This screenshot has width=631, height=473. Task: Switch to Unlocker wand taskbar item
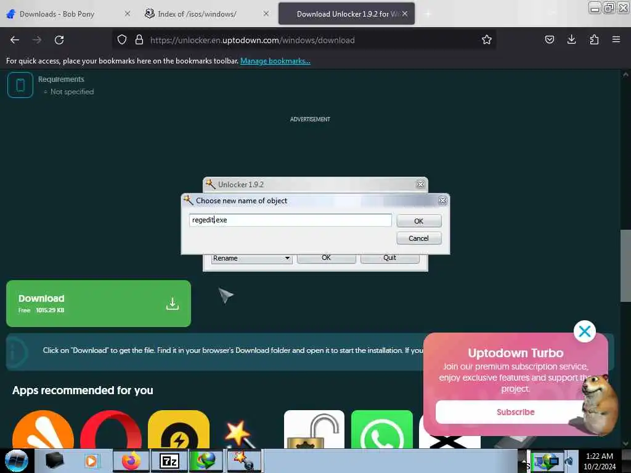(245, 461)
